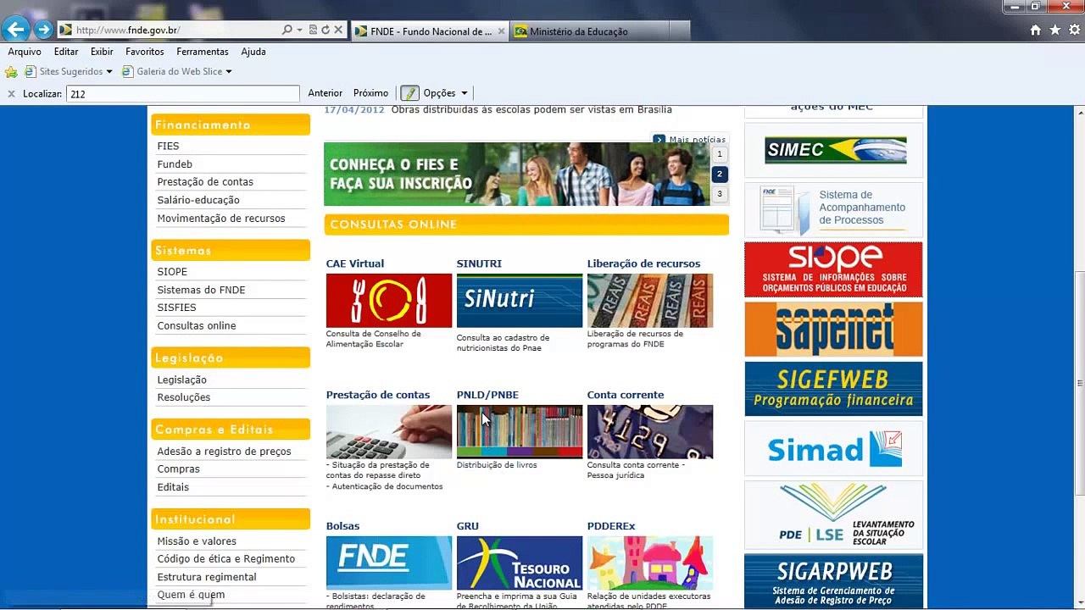Click the Localizar find text field
Image resolution: width=1085 pixels, height=610 pixels.
click(x=183, y=94)
